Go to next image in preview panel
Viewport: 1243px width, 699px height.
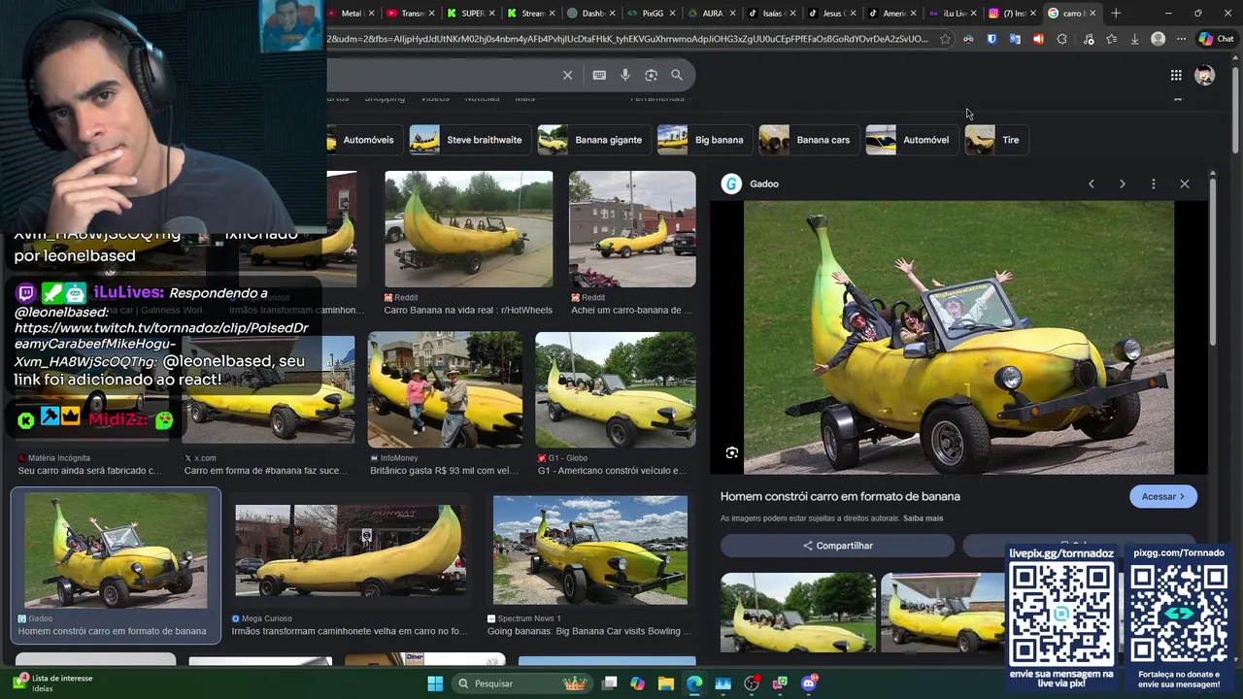[x=1123, y=183]
